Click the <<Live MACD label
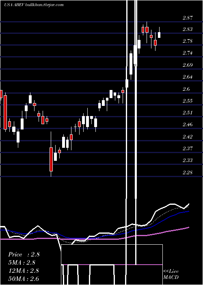Image resolution: width=203 pixels, height=285 pixels. 171,274
